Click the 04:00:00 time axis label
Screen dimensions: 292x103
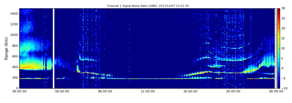tap(62, 91)
